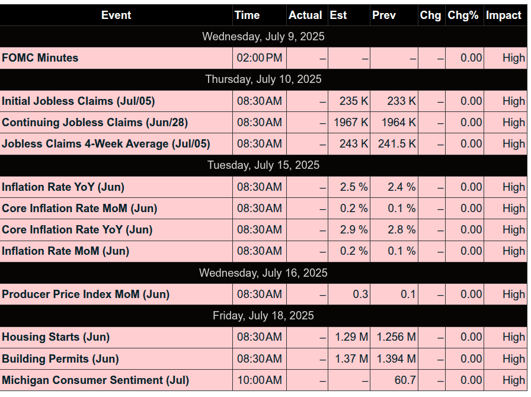Open Core Inflation Rate MoM (Jun)
This screenshot has height=397, width=531.
(79, 209)
